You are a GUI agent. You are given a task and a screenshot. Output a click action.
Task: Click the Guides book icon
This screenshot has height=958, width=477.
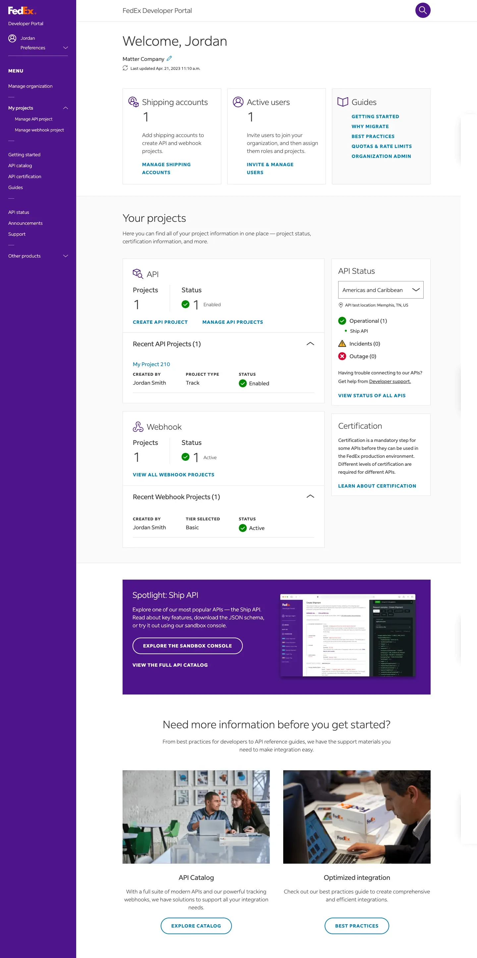[x=343, y=102]
